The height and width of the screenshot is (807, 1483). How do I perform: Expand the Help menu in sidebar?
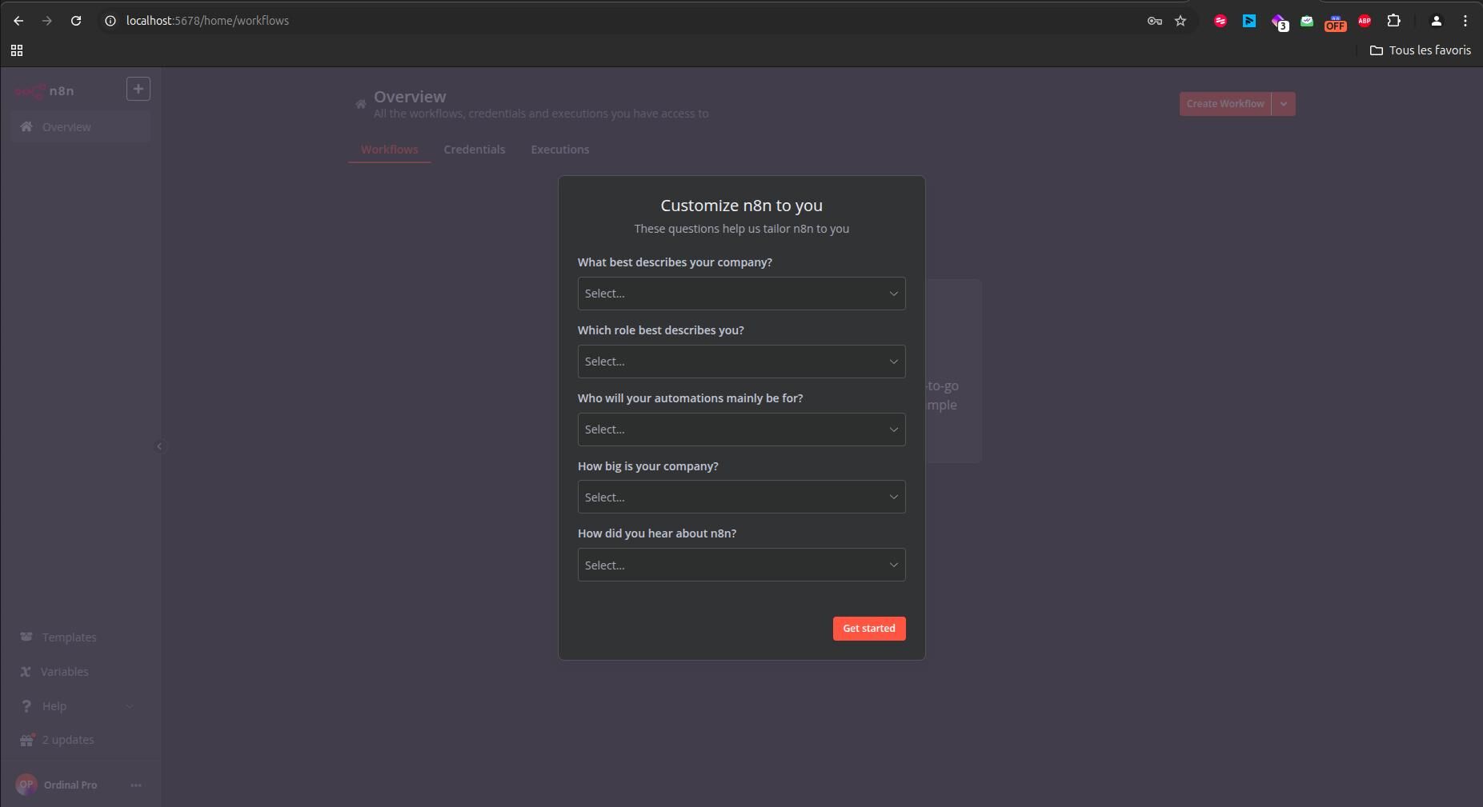[x=54, y=706]
